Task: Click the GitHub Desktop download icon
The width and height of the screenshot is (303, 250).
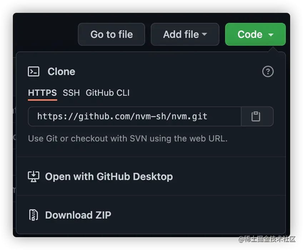Action: pyautogui.click(x=34, y=176)
